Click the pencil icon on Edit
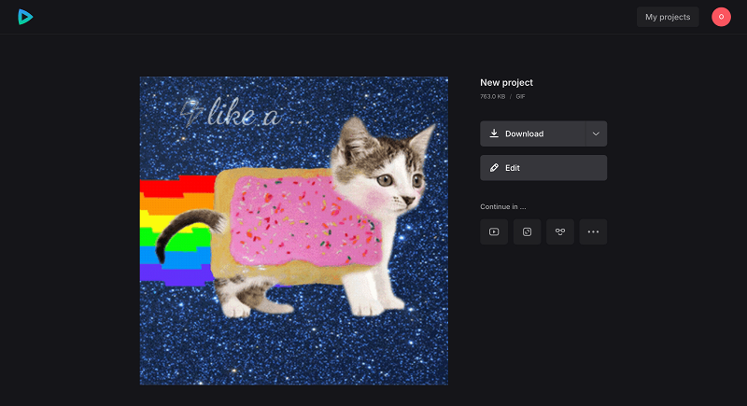Image resolution: width=747 pixels, height=406 pixels. 494,168
